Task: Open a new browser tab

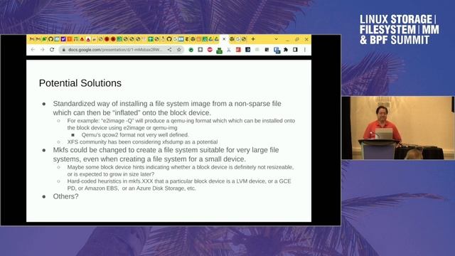Action: 253,39
